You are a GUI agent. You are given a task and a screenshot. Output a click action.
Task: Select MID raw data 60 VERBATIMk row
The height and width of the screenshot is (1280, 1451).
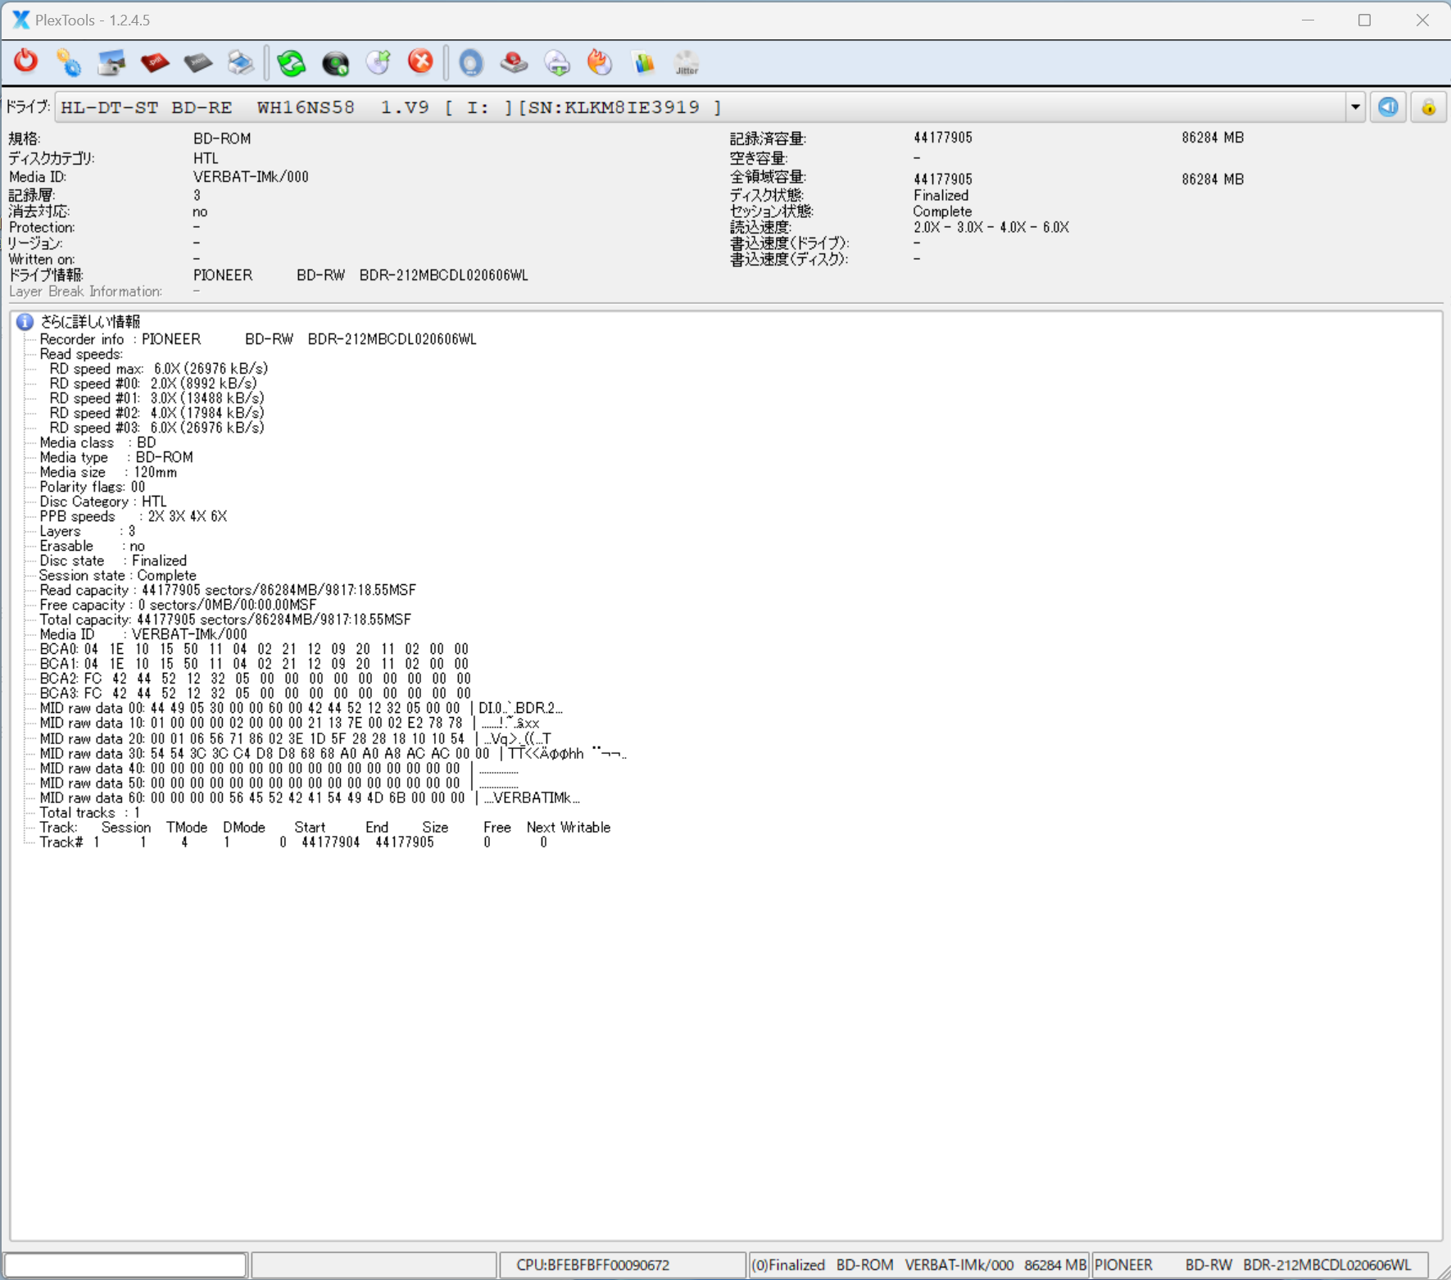pyautogui.click(x=310, y=797)
